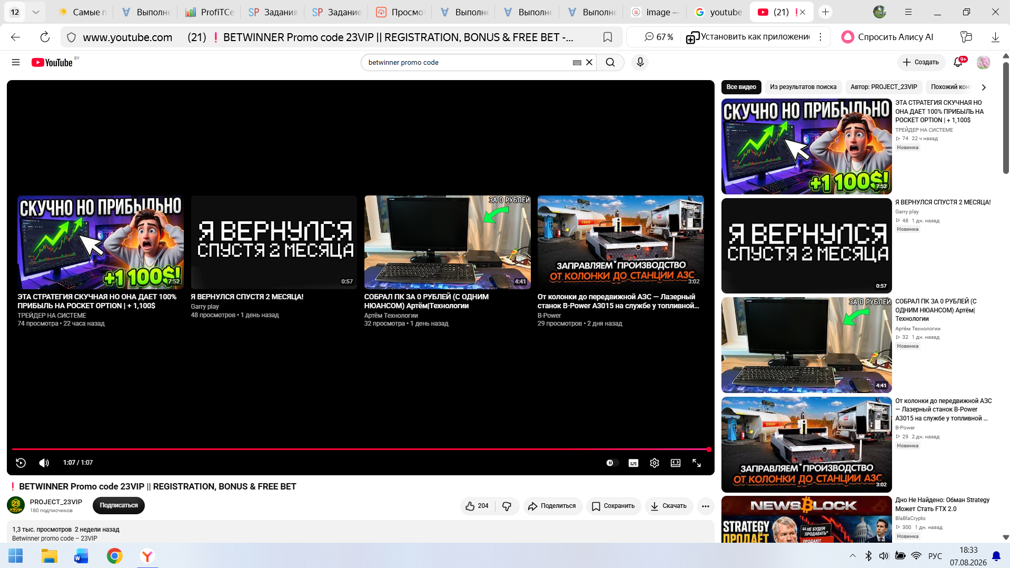Reload the page with refresh icon

pyautogui.click(x=45, y=37)
